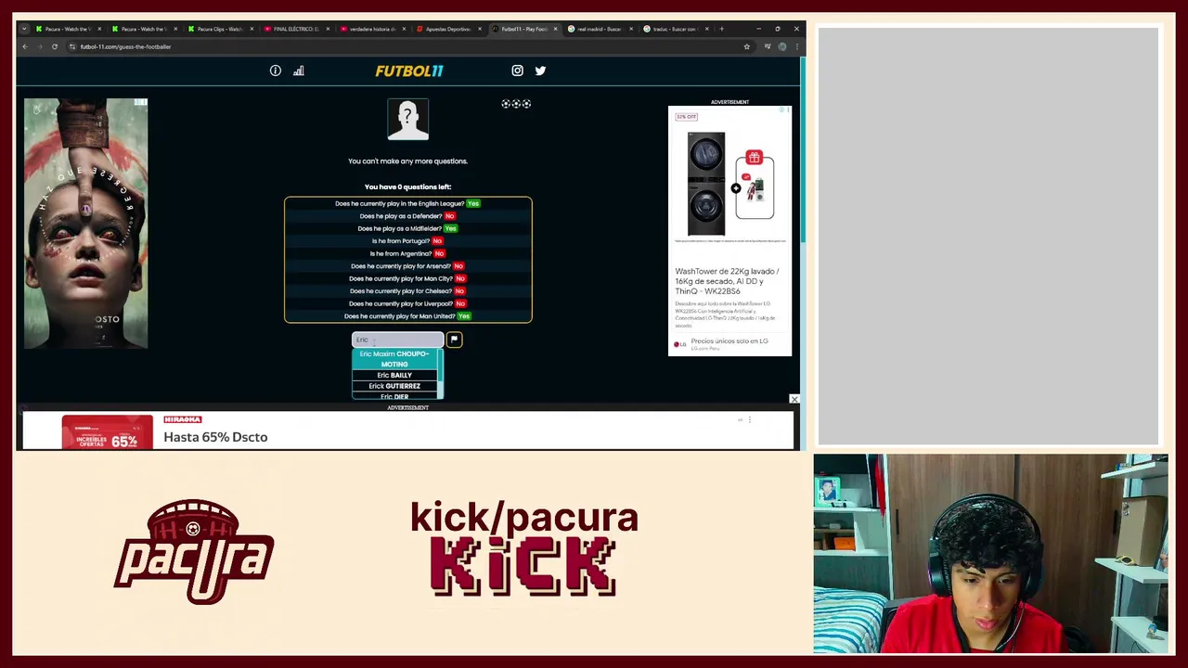Click the LG washer tower image
Image resolution: width=1188 pixels, height=668 pixels.
coord(706,183)
